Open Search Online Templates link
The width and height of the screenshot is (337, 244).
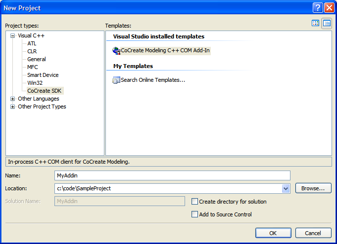pyautogui.click(x=153, y=80)
